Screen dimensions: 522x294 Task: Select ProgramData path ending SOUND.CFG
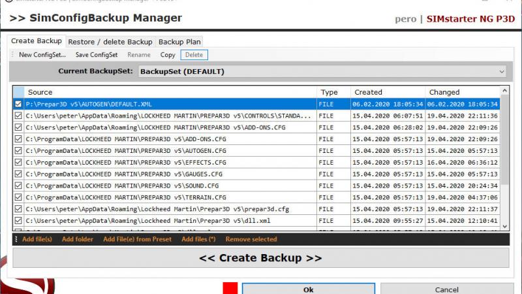click(122, 186)
